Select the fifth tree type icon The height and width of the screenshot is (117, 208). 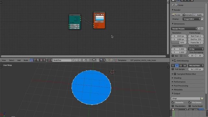pos(45,60)
